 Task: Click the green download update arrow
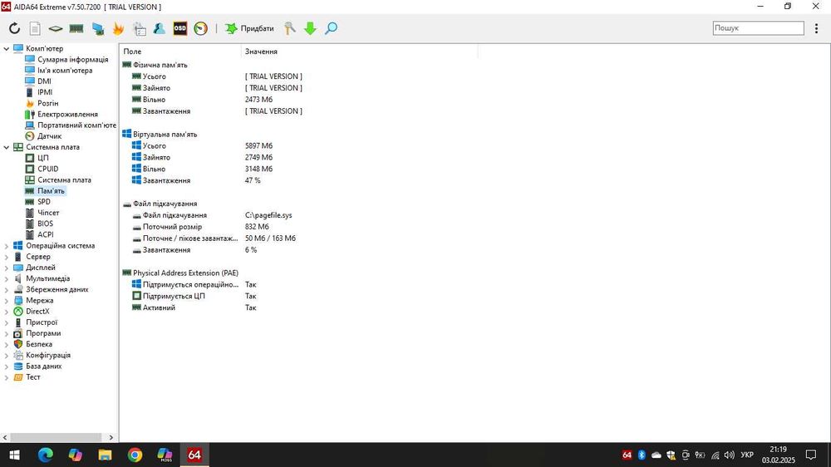tap(311, 28)
